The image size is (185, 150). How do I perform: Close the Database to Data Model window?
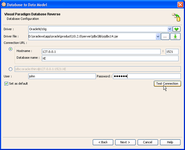pyautogui.click(x=180, y=5)
